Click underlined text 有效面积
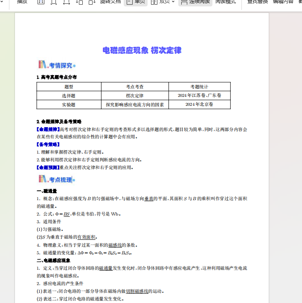This screenshot has width=302, height=303. [86, 237]
